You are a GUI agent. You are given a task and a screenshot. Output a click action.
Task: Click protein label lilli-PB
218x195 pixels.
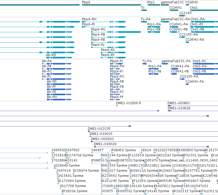tap(47, 66)
